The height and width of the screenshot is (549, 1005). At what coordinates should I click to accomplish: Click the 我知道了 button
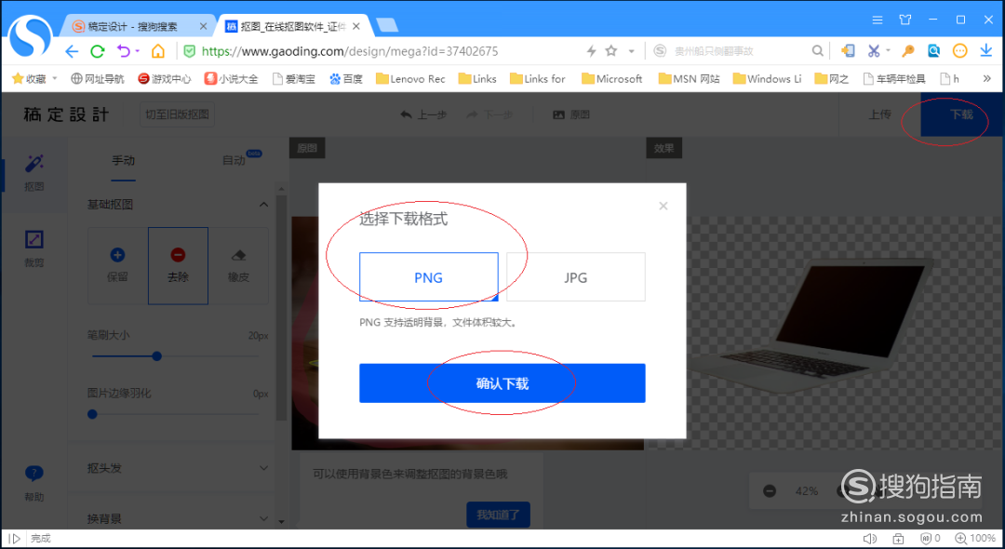tap(498, 515)
